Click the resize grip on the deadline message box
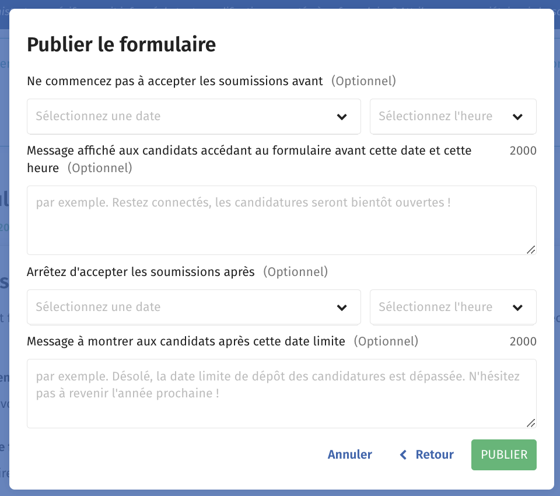 point(531,424)
